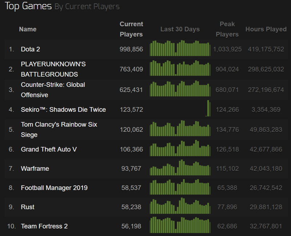Click the Team Fortress 2 30-day chart
This screenshot has width=291, height=236.
point(180,225)
